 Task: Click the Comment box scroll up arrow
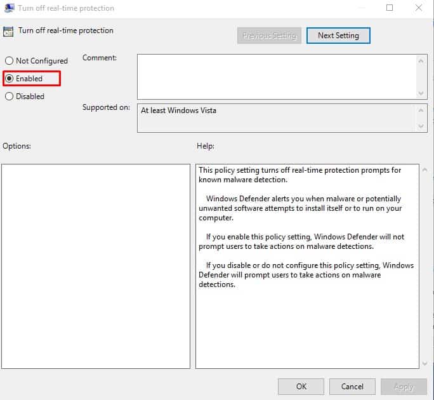pos(421,61)
